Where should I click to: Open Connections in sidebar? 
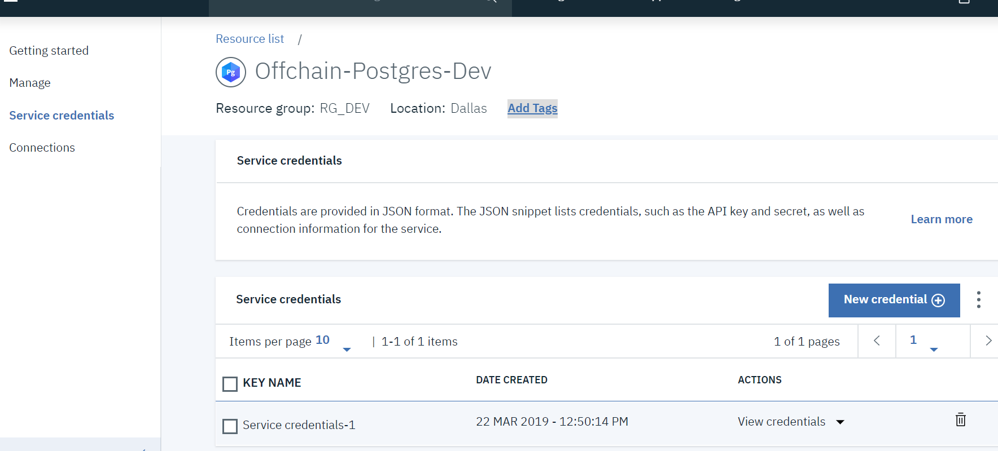[x=42, y=148]
